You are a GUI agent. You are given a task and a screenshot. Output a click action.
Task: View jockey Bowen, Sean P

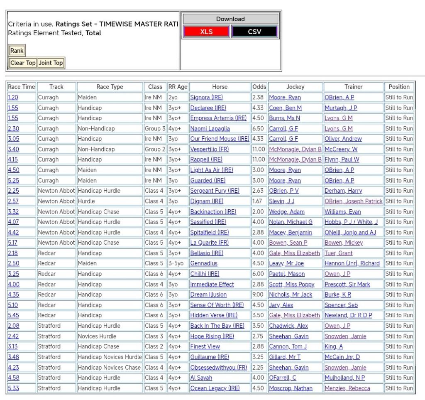[288, 243]
